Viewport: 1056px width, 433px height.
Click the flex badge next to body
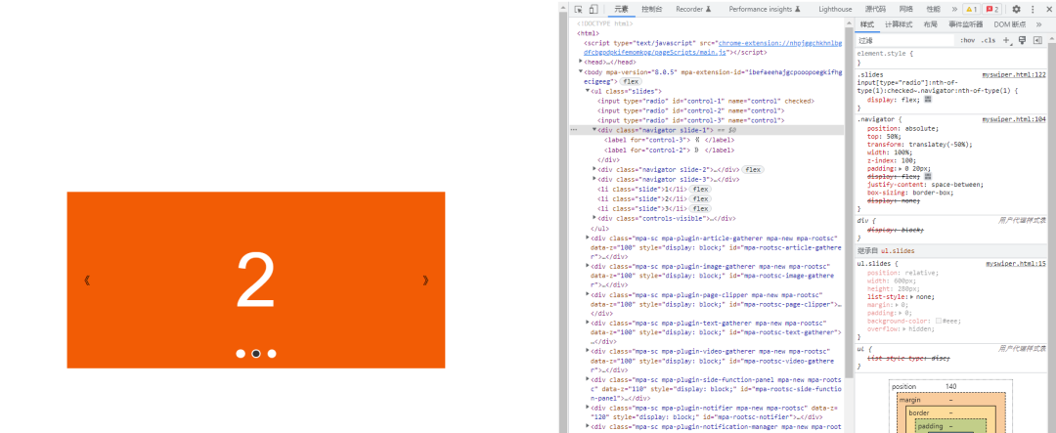click(630, 81)
